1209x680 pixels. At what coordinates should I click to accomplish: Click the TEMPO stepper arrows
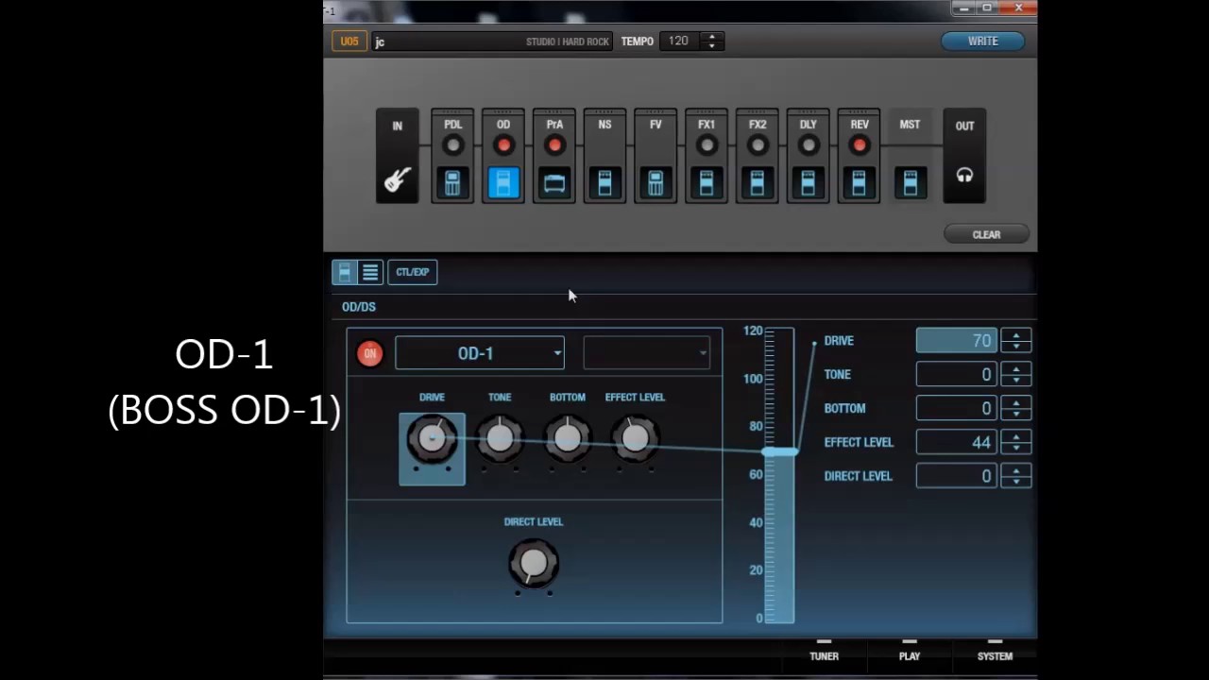tap(712, 41)
